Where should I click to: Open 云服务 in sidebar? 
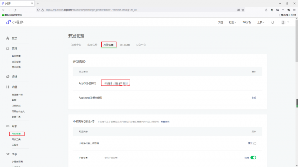point(15,145)
